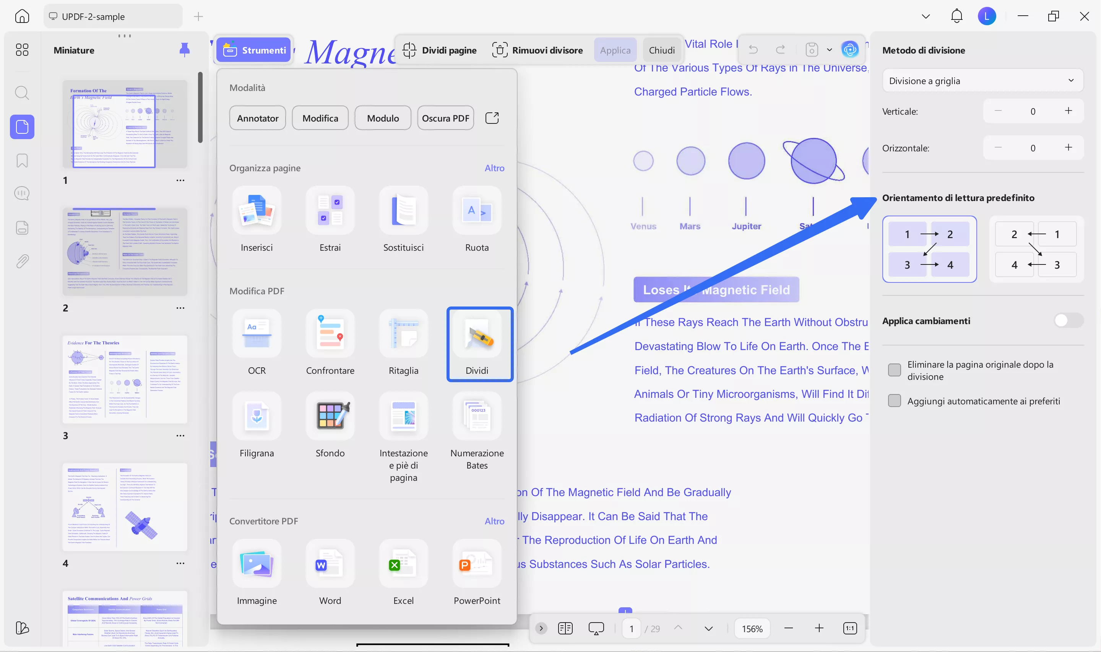Viewport: 1101px width, 652px height.
Task: Open Altro in the Convertitore PDF section
Action: pyautogui.click(x=495, y=521)
